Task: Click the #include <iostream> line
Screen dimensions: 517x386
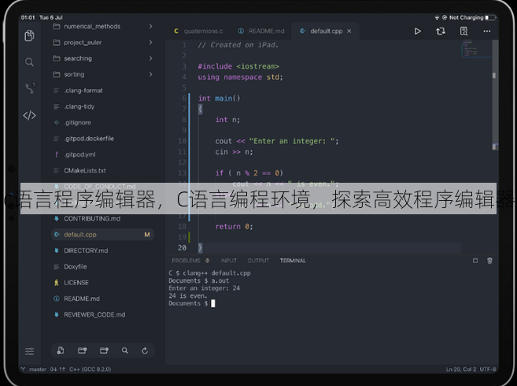Action: click(238, 66)
